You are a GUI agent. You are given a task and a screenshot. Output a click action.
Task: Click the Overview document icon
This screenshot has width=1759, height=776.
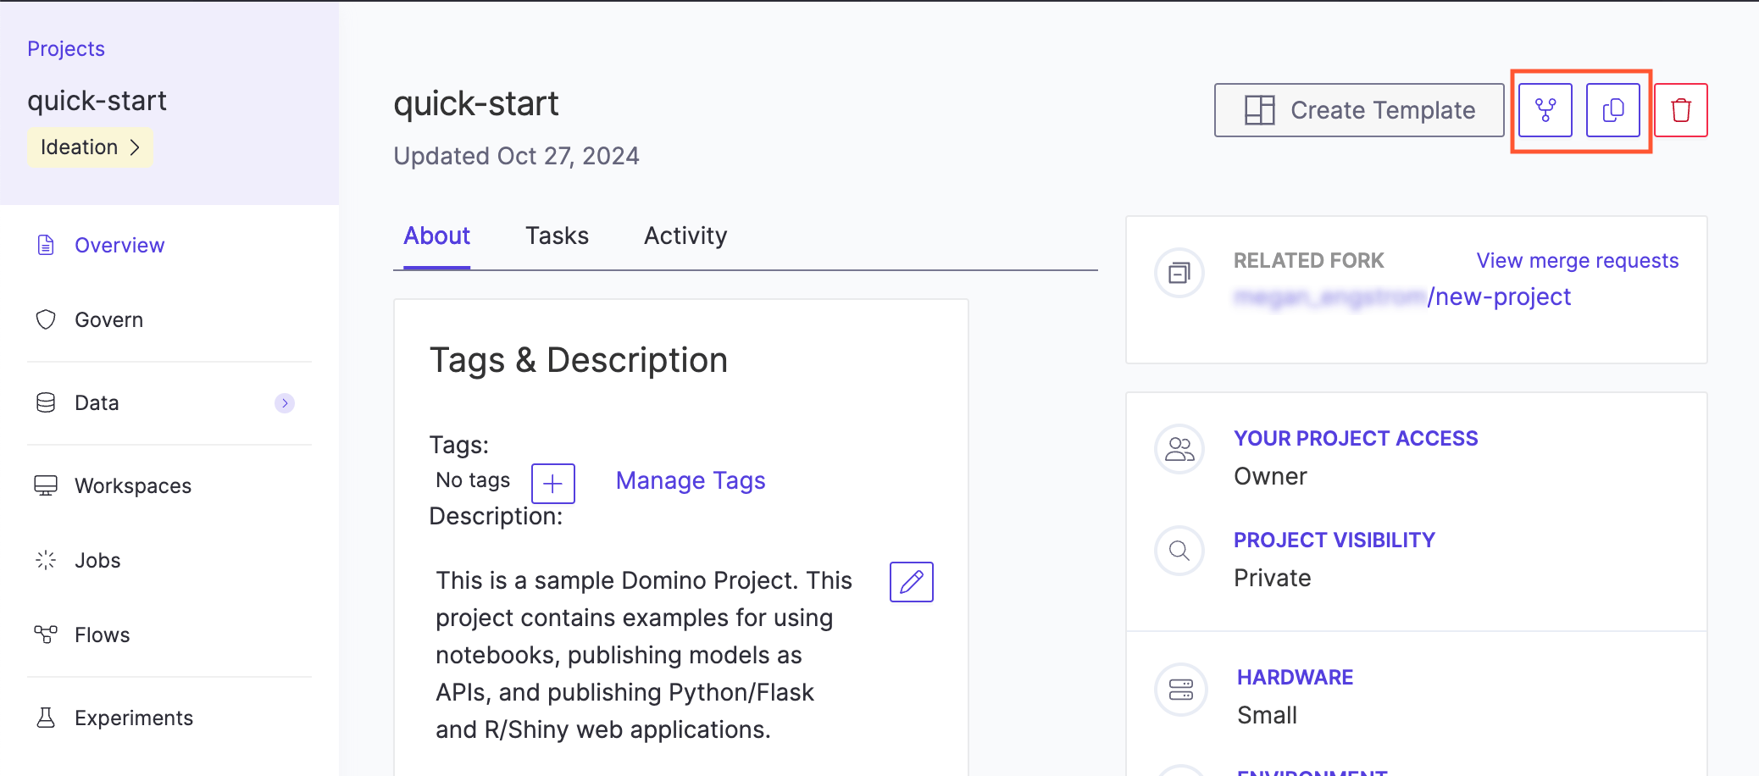click(46, 245)
